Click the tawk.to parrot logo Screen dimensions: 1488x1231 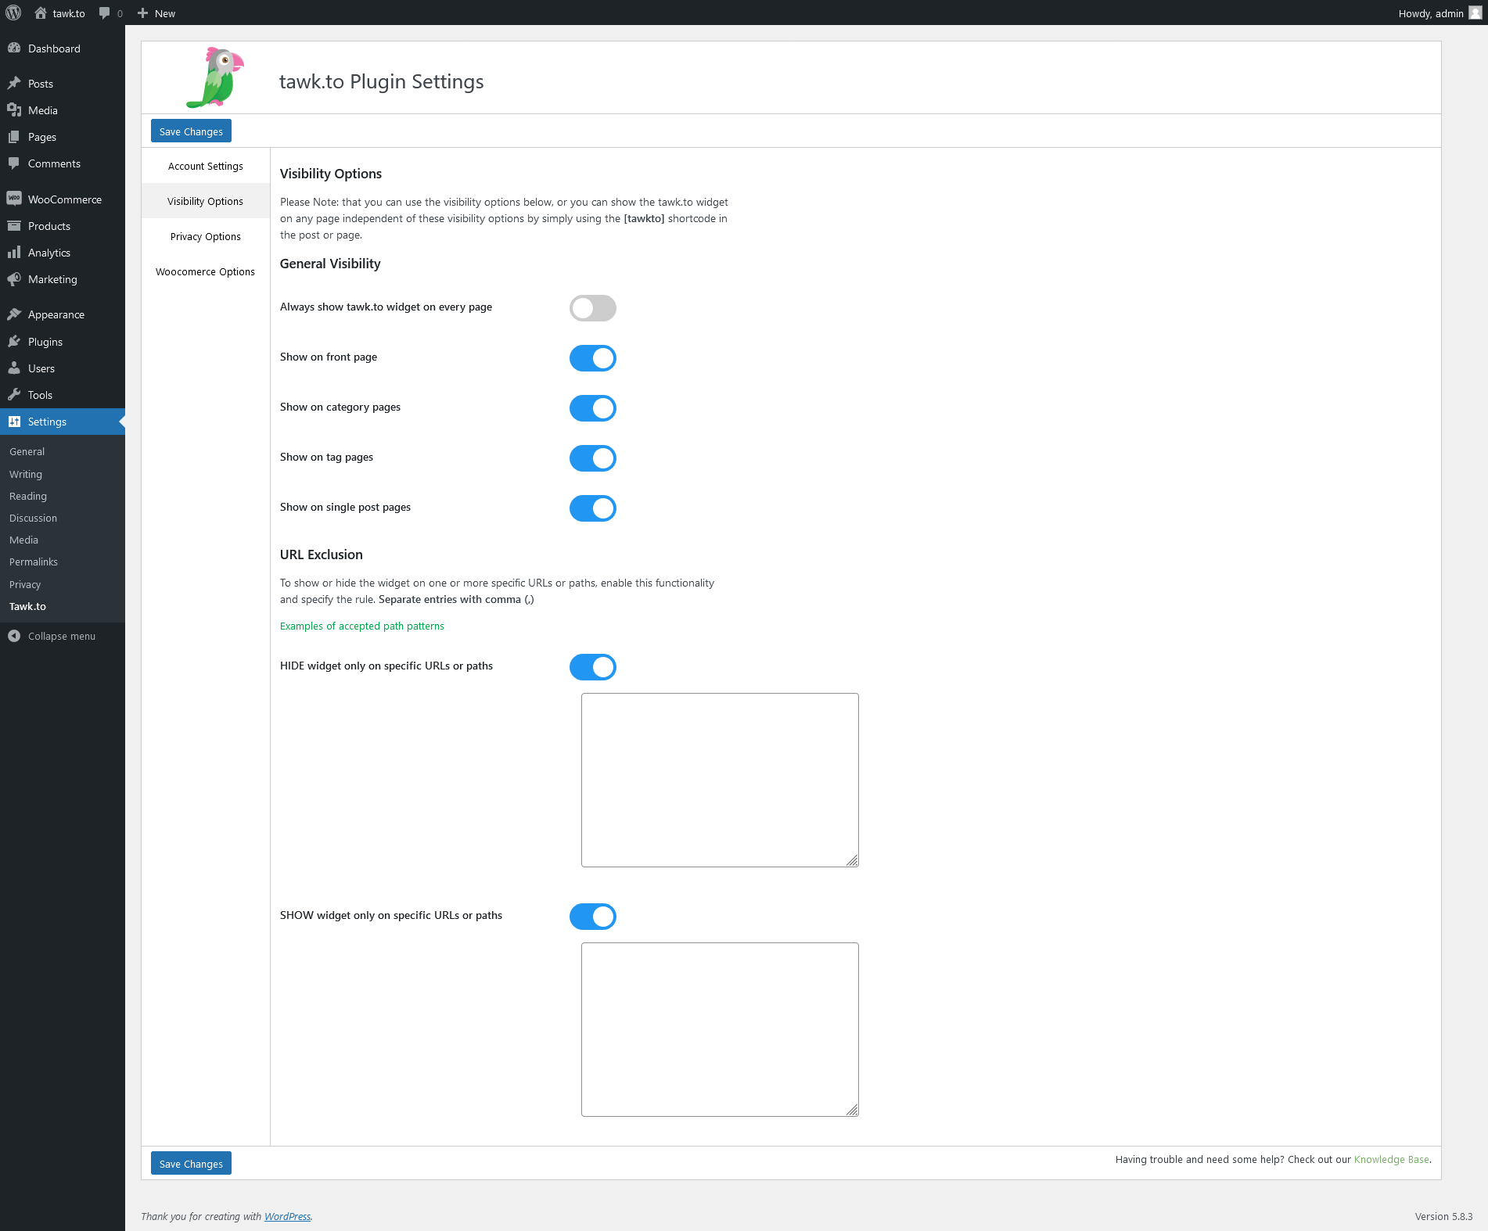tap(213, 77)
